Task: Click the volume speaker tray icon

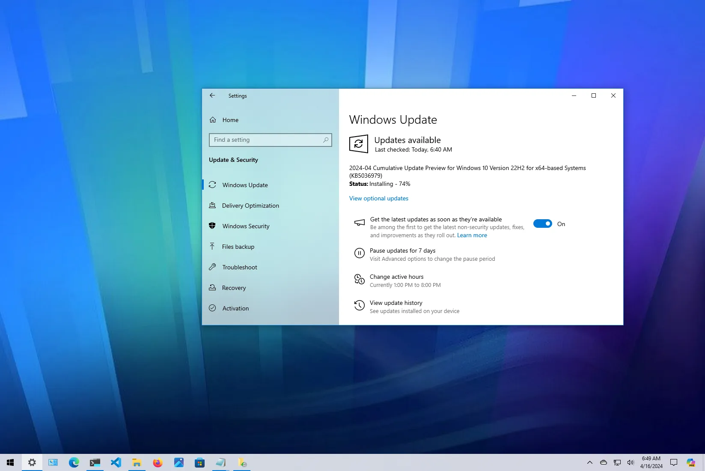Action: tap(631, 462)
